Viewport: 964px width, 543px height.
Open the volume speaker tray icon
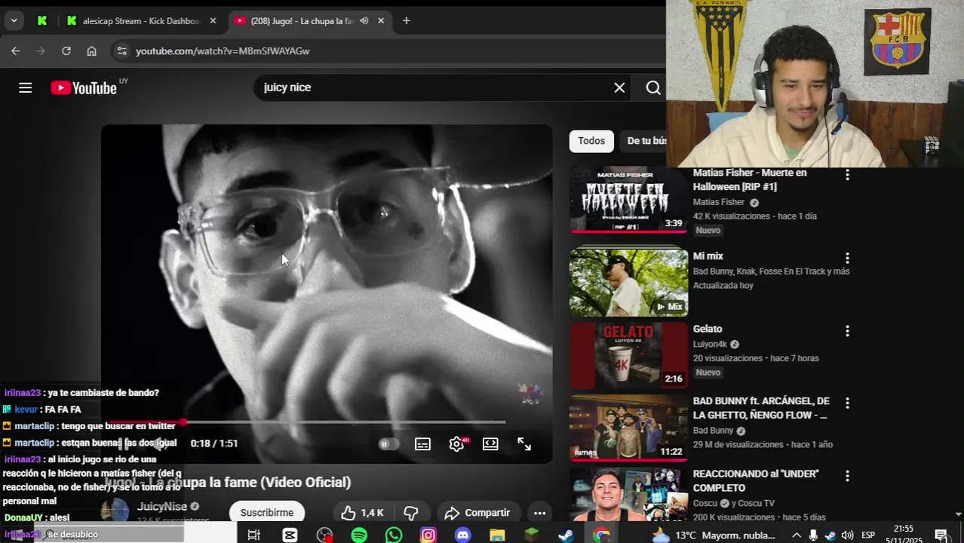point(847,535)
